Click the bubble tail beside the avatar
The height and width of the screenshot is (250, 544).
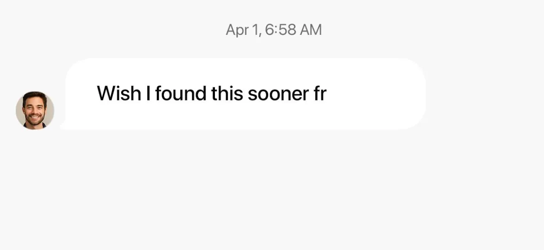click(x=64, y=126)
